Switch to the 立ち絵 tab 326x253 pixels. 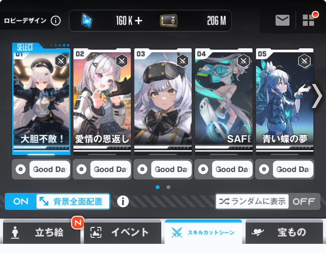tap(42, 232)
